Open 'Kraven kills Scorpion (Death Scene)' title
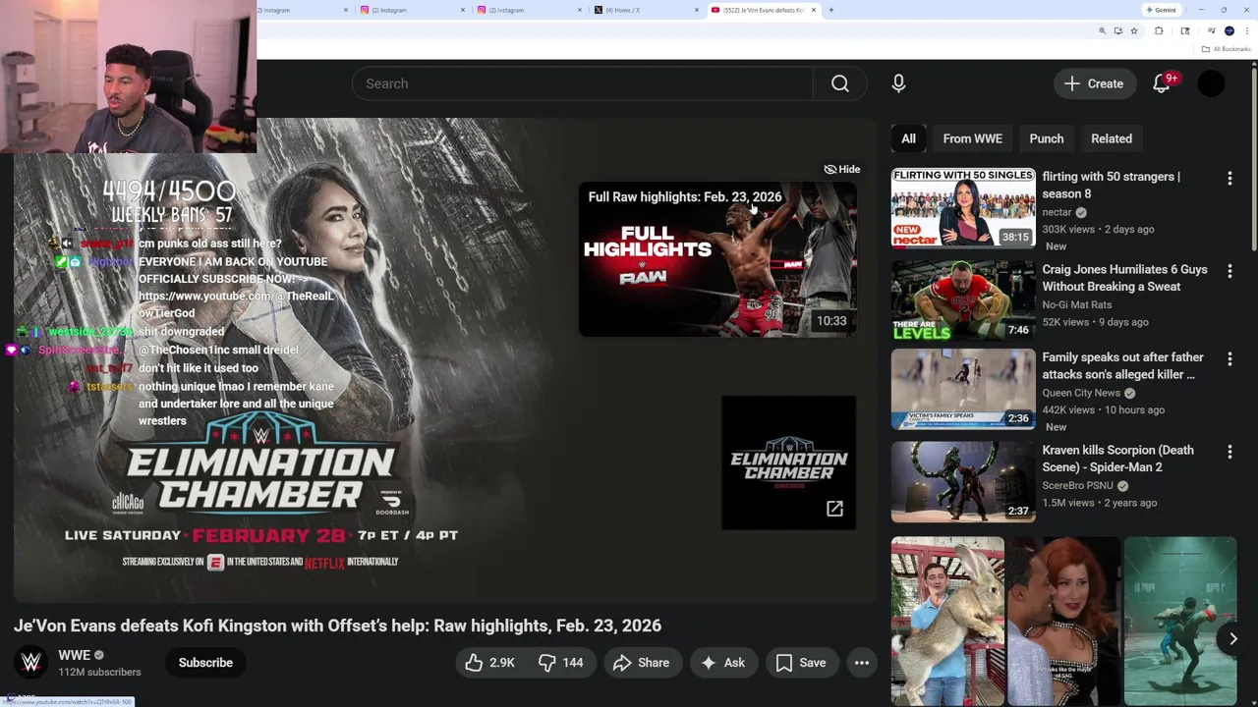Image resolution: width=1258 pixels, height=707 pixels. 1117,459
